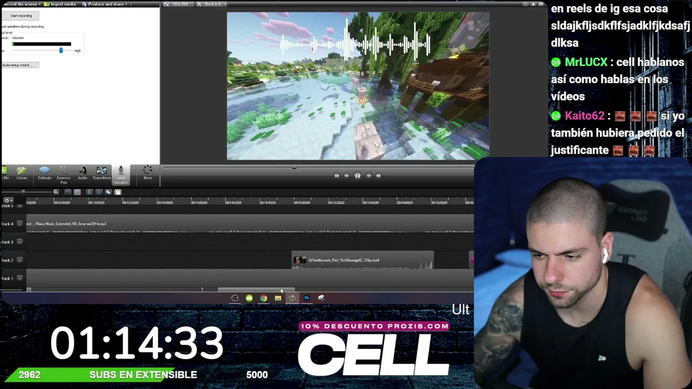Viewport: 692px width, 389px height.
Task: Open Google Chrome from the taskbar
Action: coord(263,298)
